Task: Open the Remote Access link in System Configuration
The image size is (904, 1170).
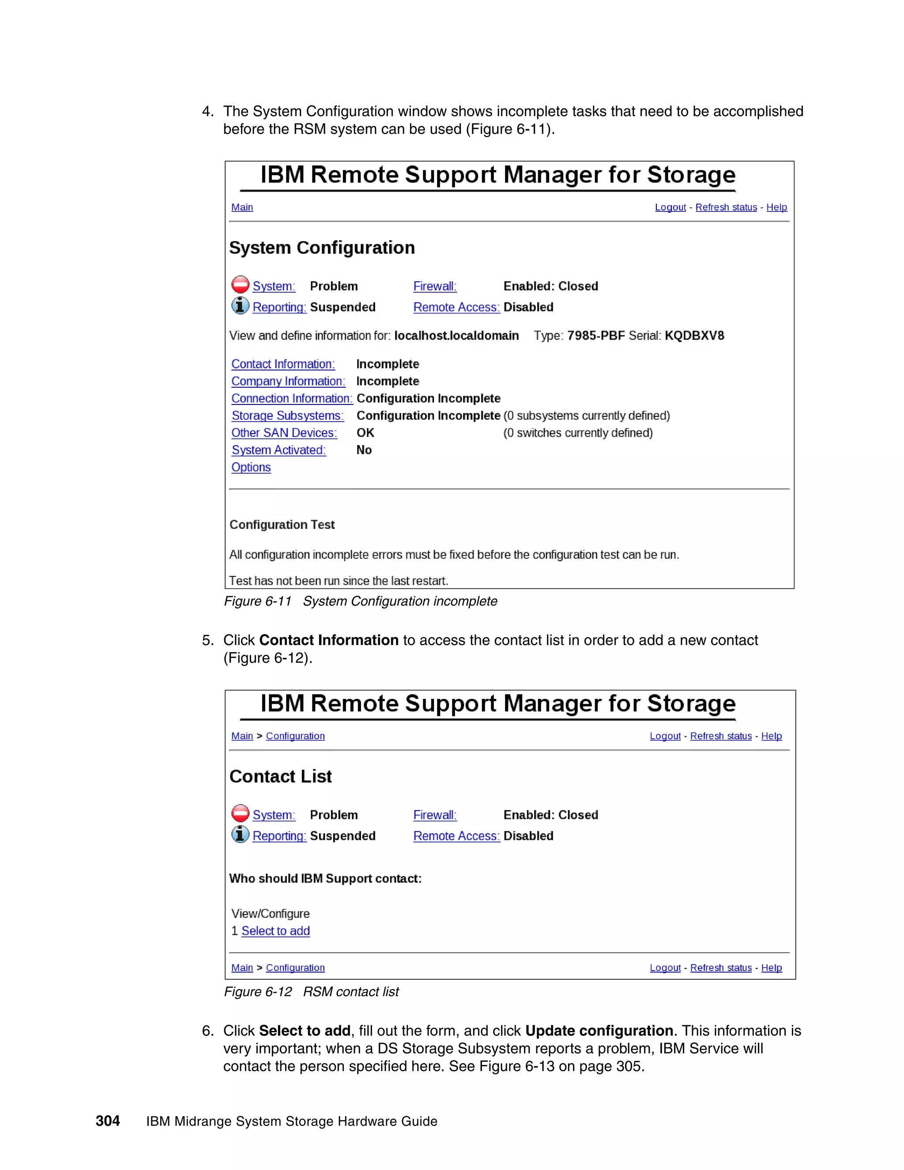Action: point(456,307)
